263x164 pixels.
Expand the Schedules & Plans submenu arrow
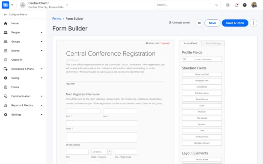click(x=41, y=69)
